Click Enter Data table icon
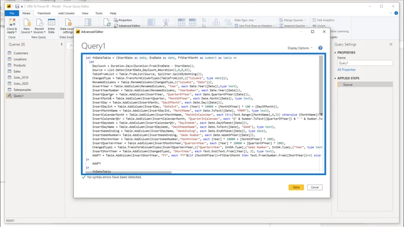Viewport: 404px width, 227px height. point(52,23)
